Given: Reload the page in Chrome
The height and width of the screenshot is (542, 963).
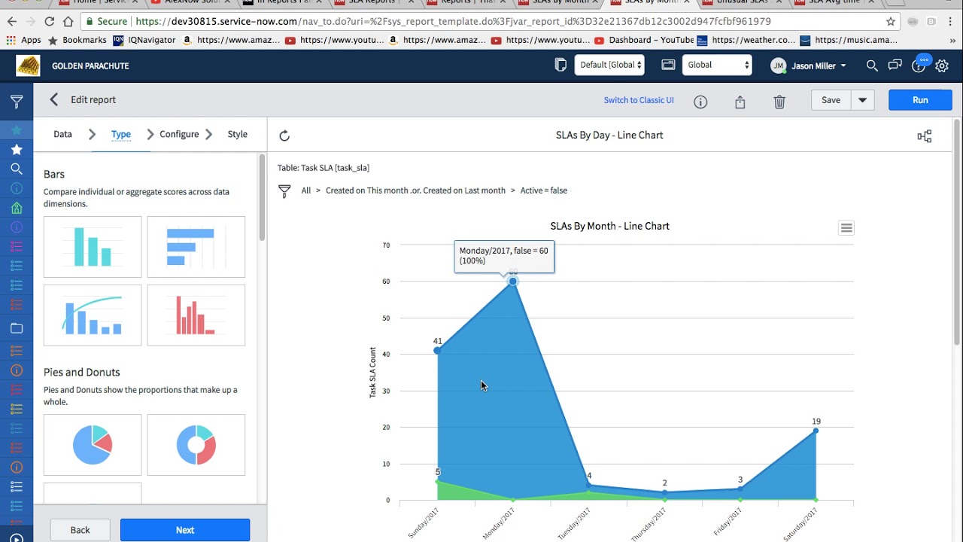Looking at the screenshot, I should tap(50, 22).
